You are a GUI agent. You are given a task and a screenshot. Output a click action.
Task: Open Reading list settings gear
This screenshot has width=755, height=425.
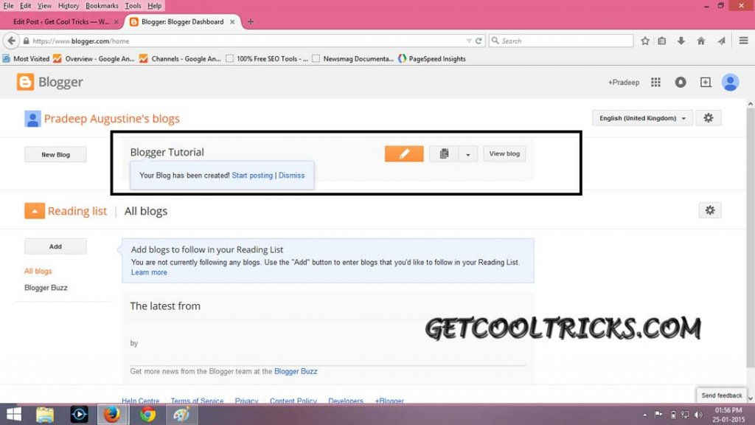click(710, 210)
